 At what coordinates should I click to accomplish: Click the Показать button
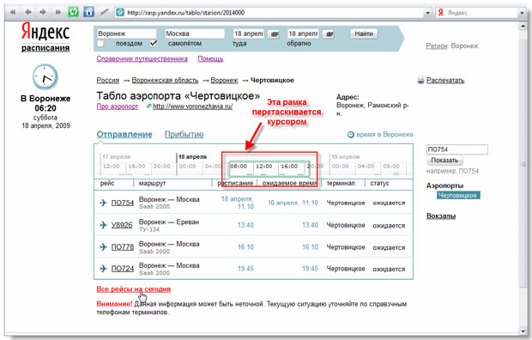click(444, 161)
